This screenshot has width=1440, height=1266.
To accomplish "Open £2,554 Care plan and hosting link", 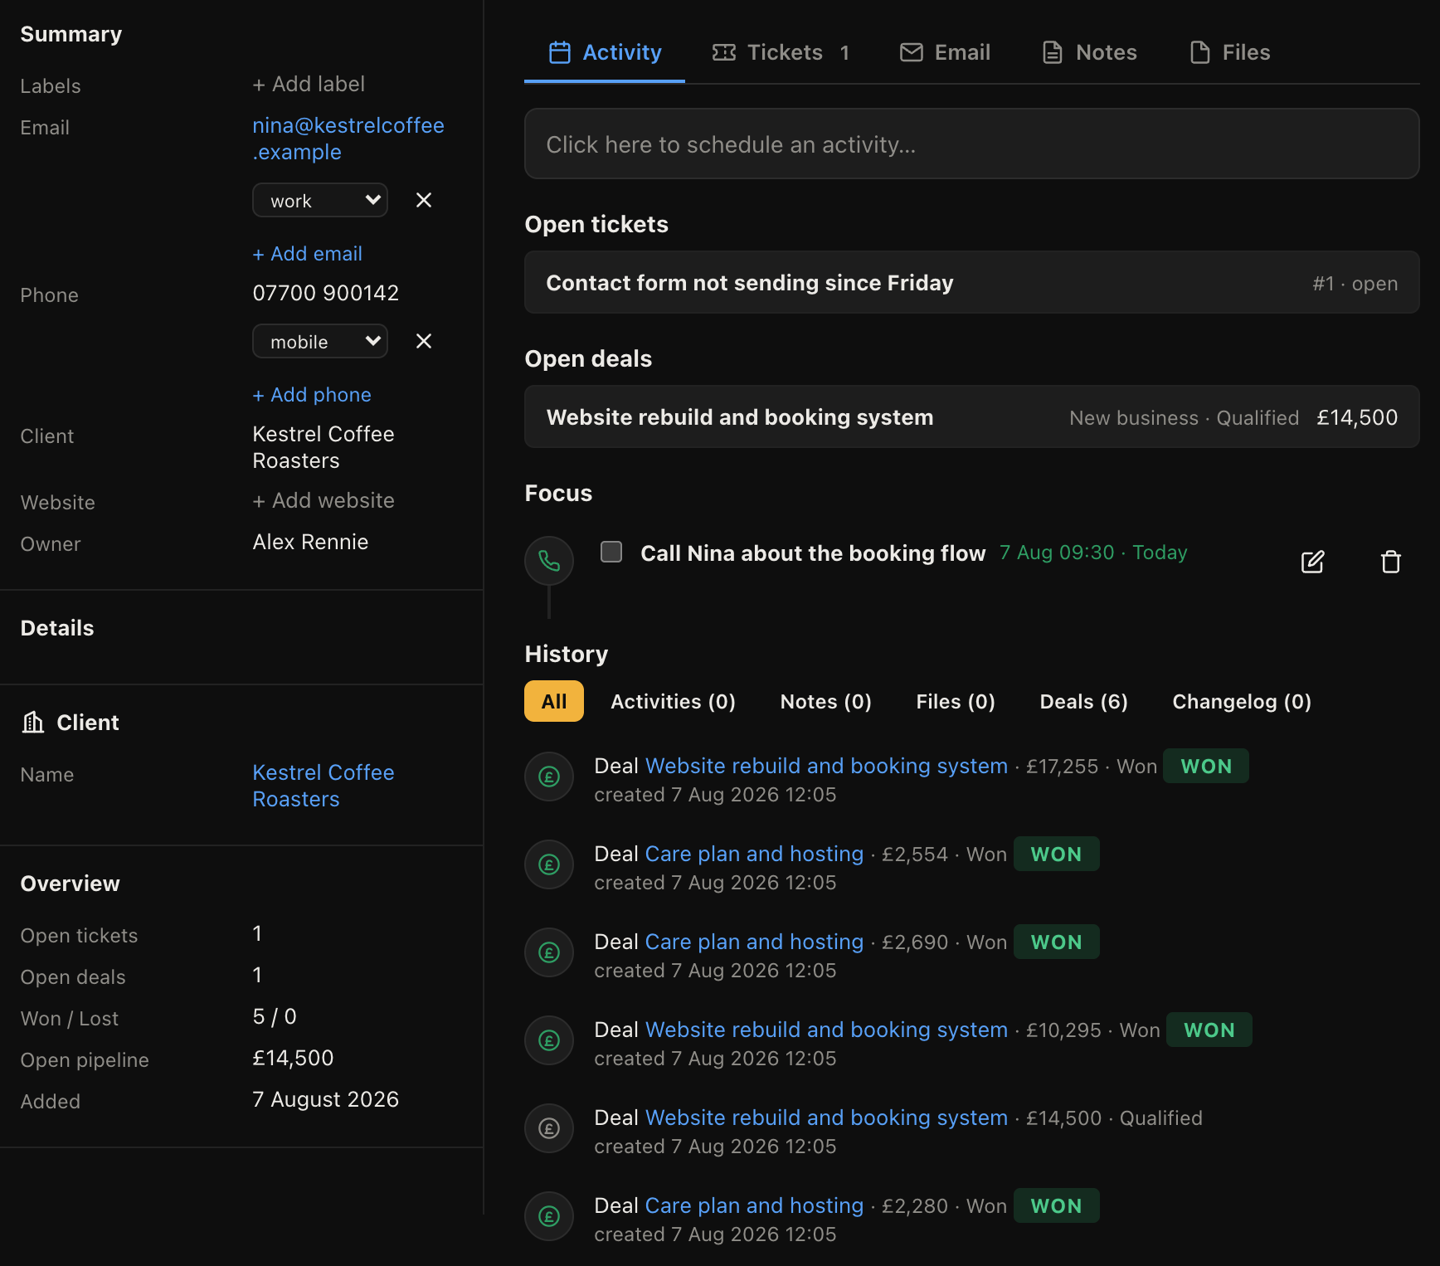I will [x=754, y=854].
